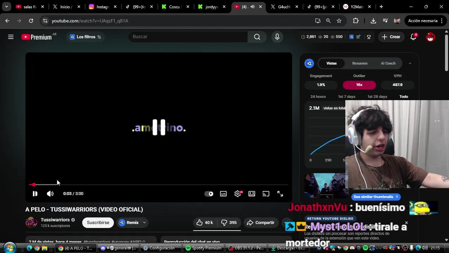Click Suscribirse to subscribe to Tussiwarriors

pyautogui.click(x=98, y=222)
